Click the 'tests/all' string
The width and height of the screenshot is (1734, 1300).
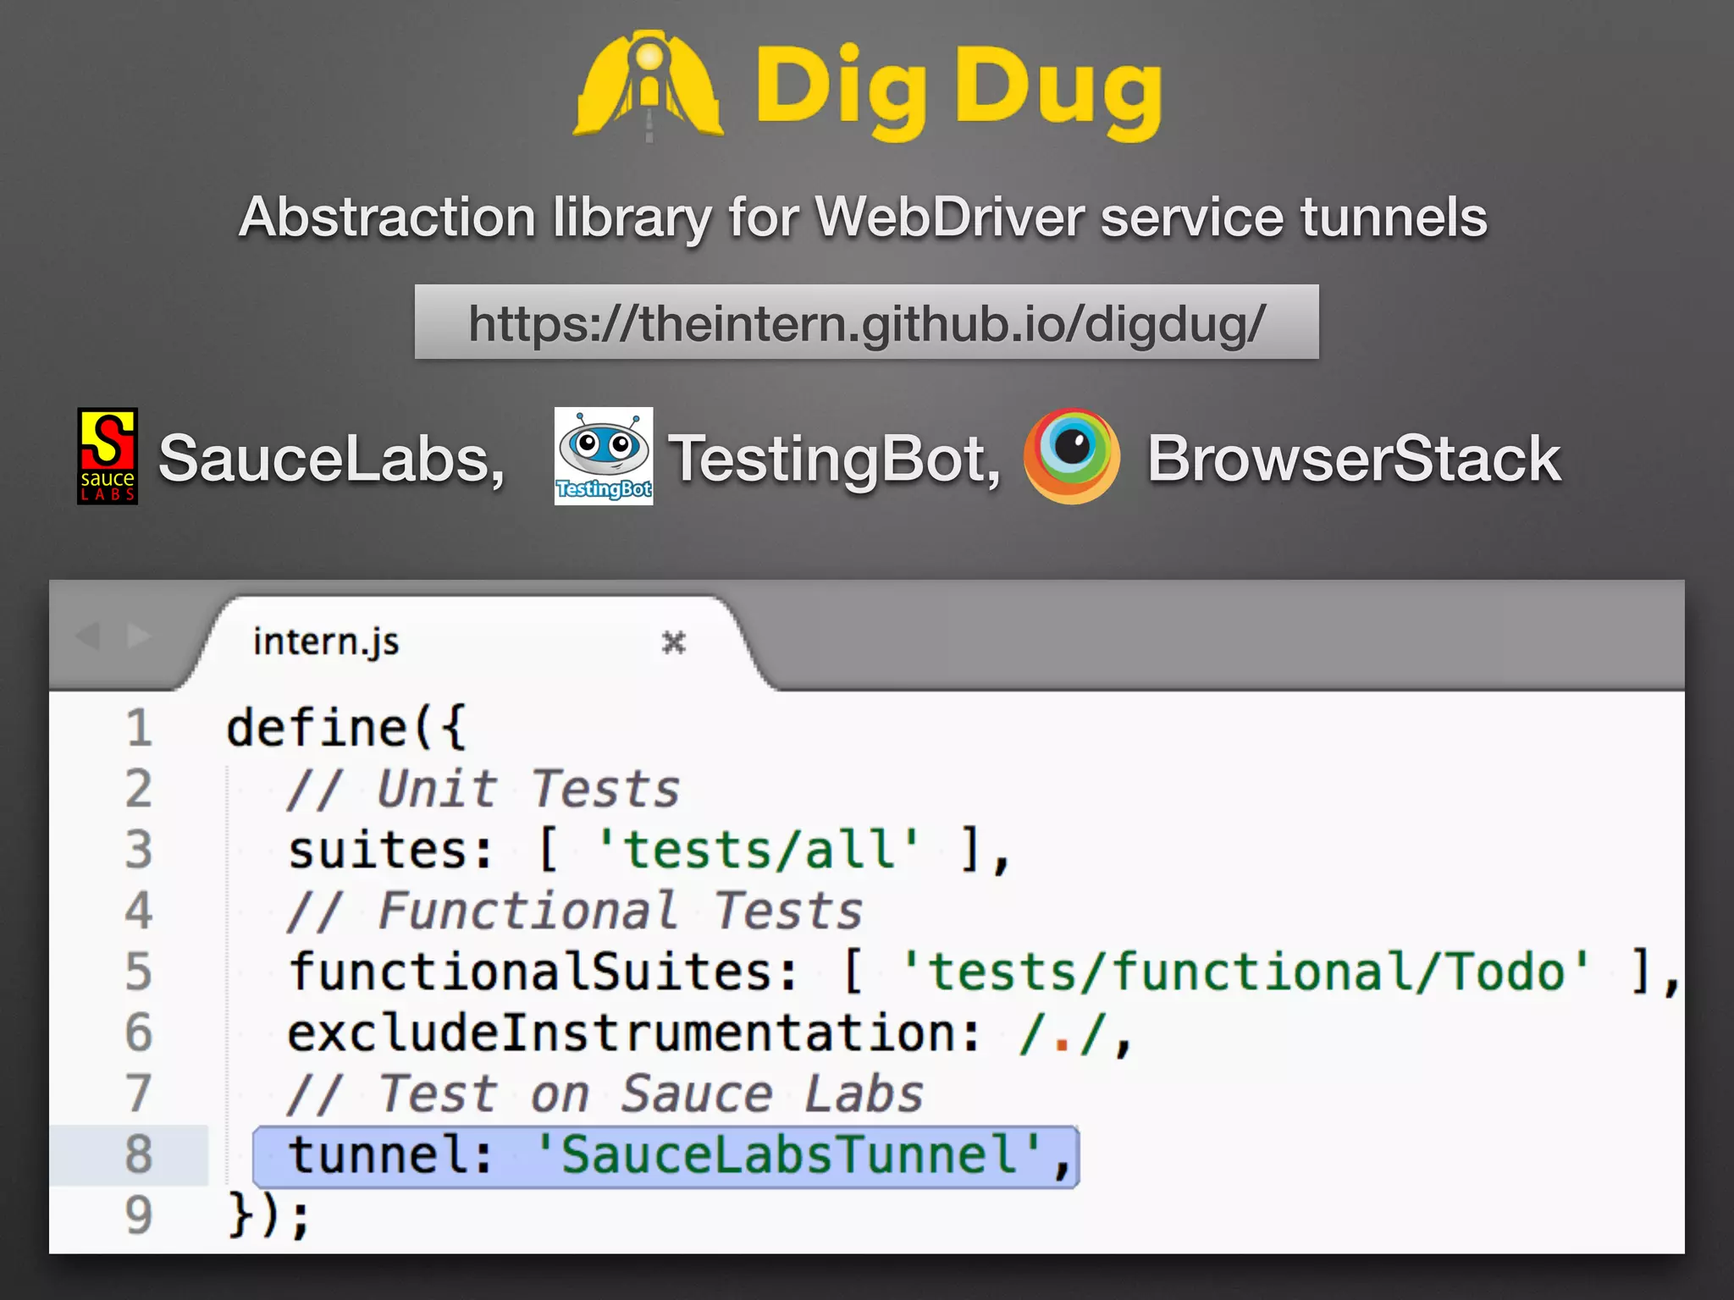(758, 850)
